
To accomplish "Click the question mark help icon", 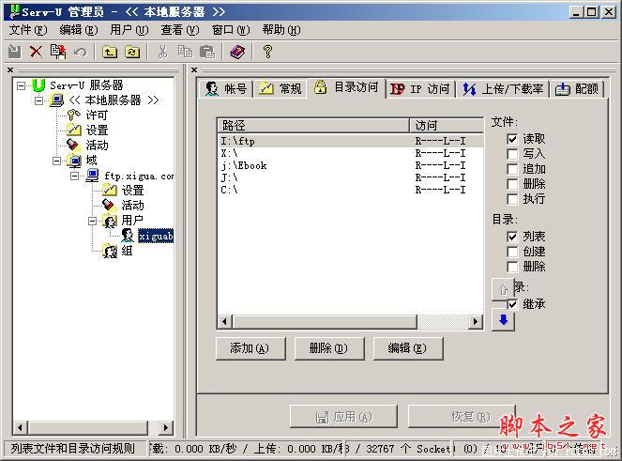I will [267, 52].
